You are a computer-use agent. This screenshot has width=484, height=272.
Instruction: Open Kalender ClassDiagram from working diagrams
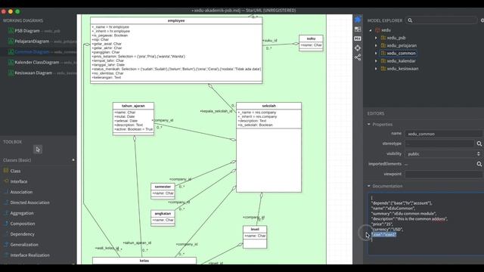[x=37, y=62]
